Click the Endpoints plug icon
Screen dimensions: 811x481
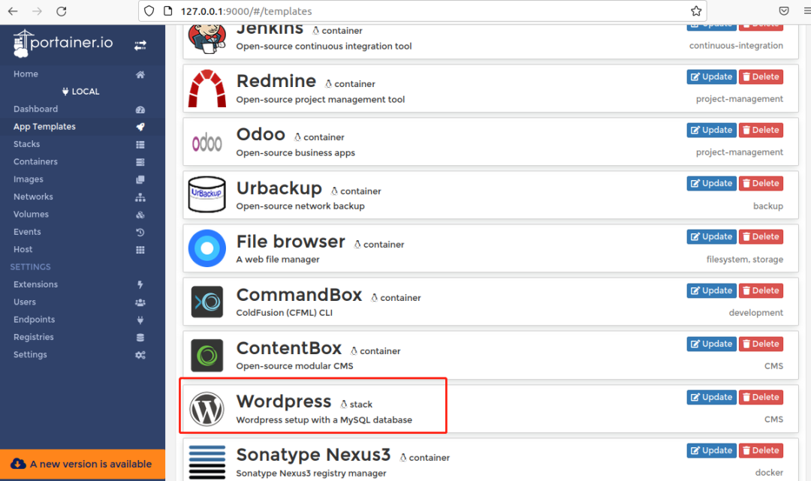tap(140, 320)
